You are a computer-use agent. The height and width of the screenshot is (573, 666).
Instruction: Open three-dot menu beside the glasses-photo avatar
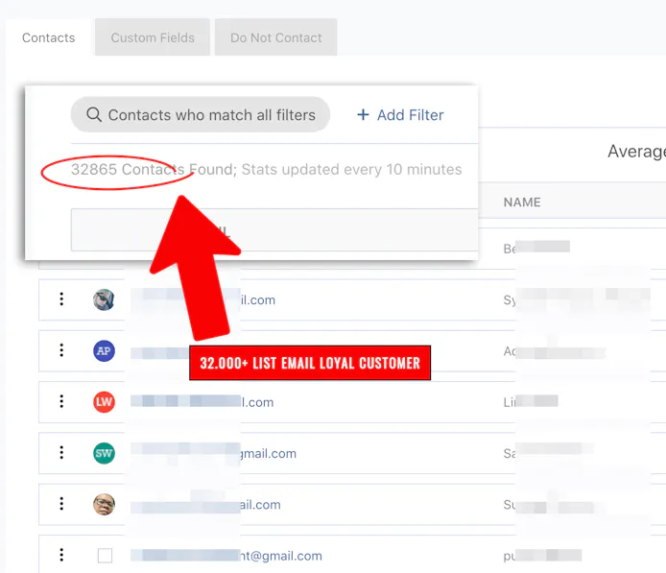click(61, 504)
